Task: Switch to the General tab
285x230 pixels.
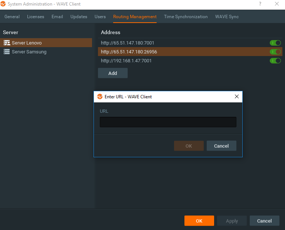Action: (12, 17)
